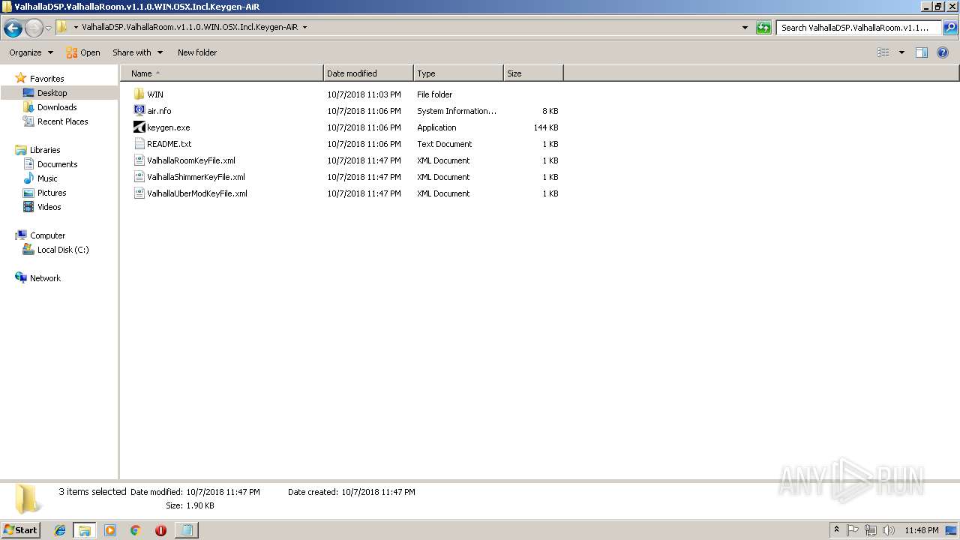
Task: Click the New folder button
Action: pos(197,52)
